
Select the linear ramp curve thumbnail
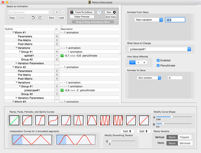pyautogui.click(x=14, y=120)
